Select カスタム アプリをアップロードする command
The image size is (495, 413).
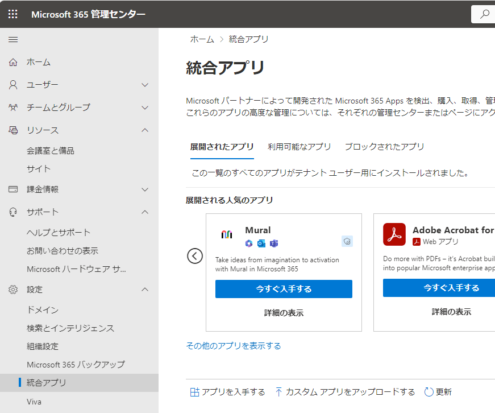[x=345, y=392]
